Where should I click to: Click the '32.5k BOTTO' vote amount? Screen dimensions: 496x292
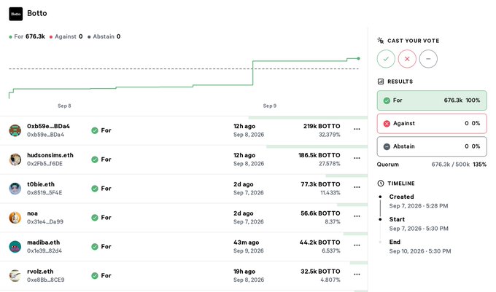click(x=320, y=271)
